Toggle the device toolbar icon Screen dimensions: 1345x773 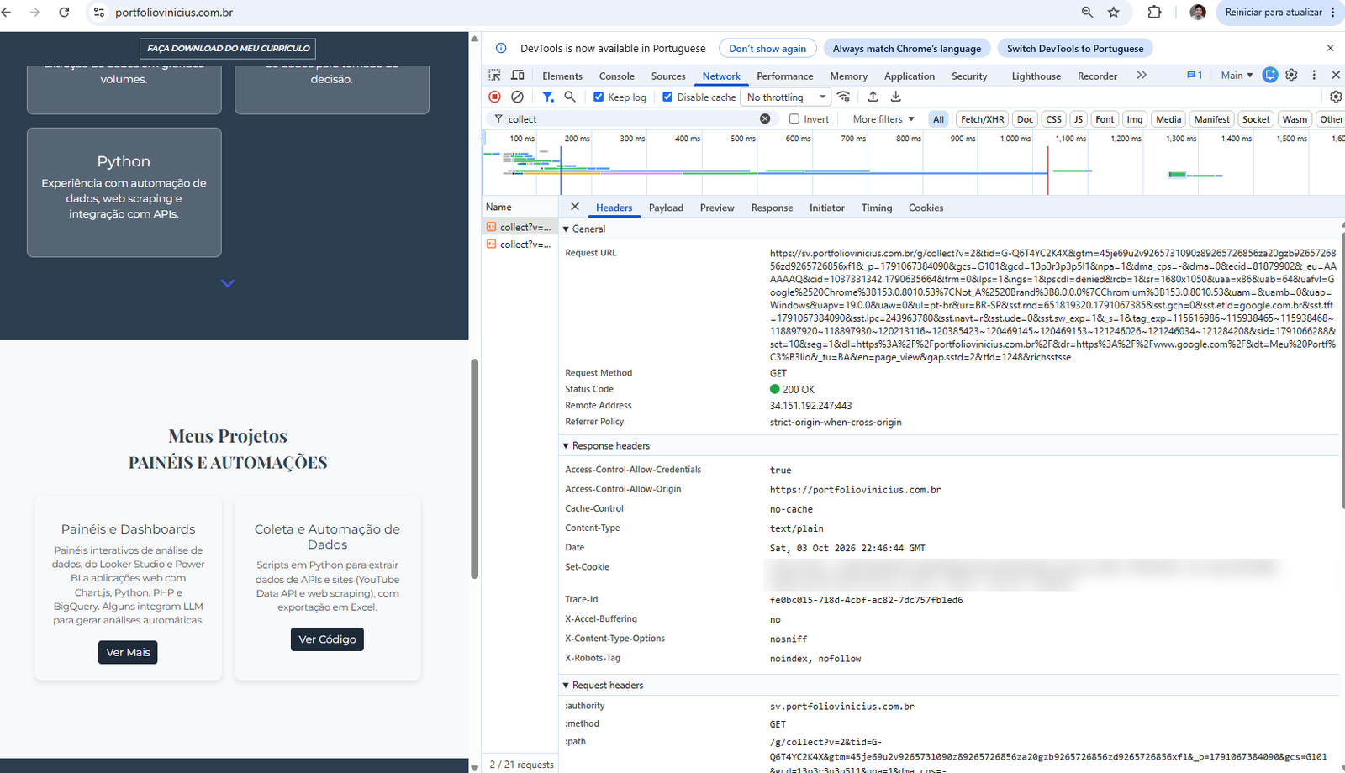pyautogui.click(x=518, y=76)
